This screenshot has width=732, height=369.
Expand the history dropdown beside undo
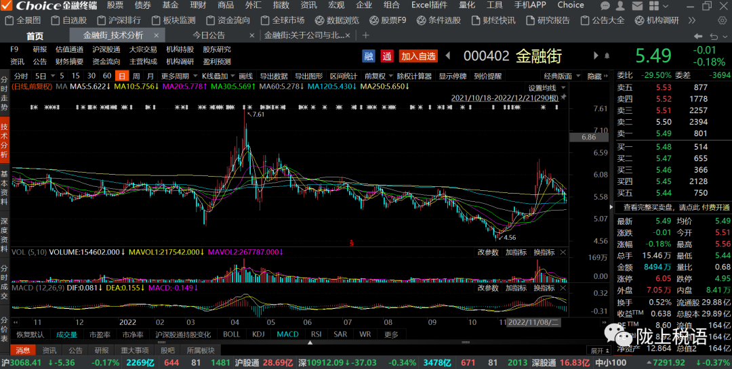click(x=725, y=37)
